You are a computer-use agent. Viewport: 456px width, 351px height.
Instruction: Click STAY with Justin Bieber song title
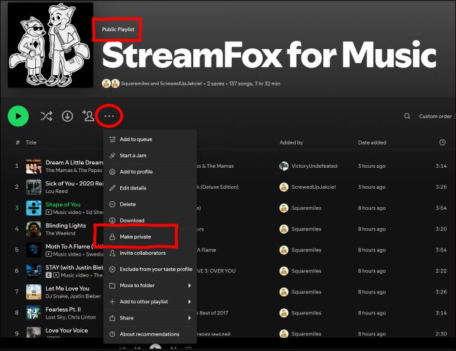74,267
